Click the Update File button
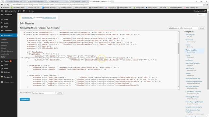 [x=25, y=99]
